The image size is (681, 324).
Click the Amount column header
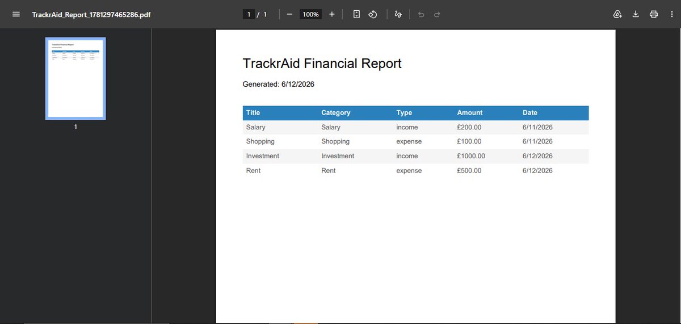point(470,113)
